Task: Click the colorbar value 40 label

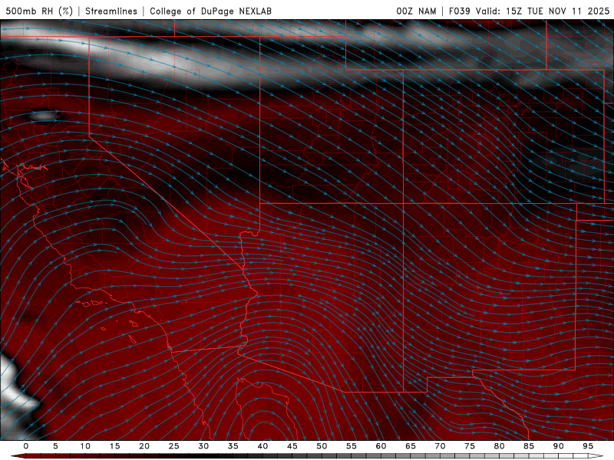Action: (262, 446)
